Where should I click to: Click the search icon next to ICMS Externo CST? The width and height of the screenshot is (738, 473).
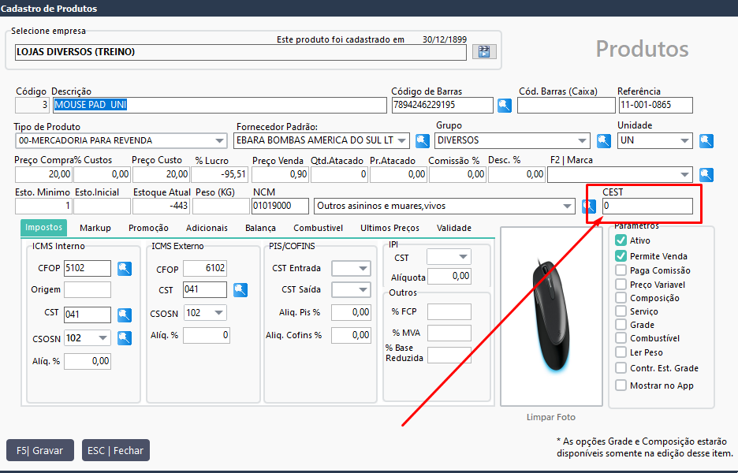point(240,290)
